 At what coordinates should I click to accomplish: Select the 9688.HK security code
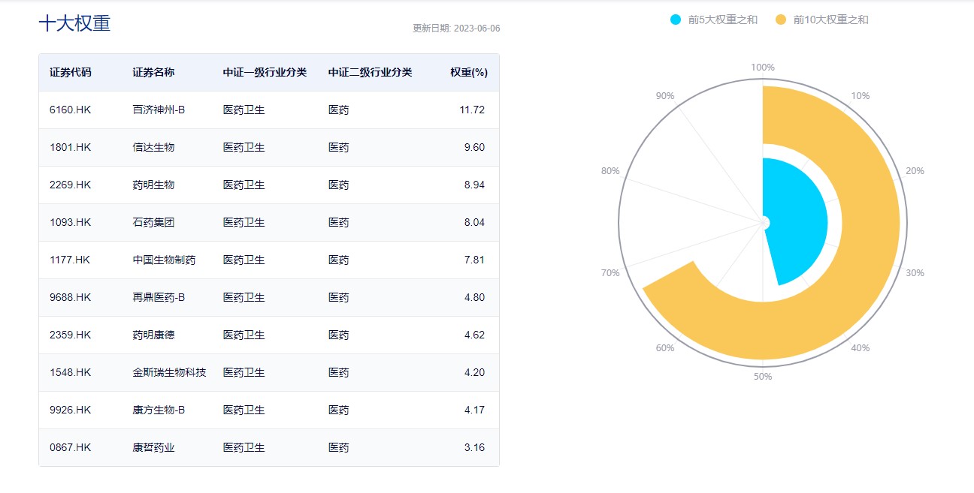click(x=71, y=297)
